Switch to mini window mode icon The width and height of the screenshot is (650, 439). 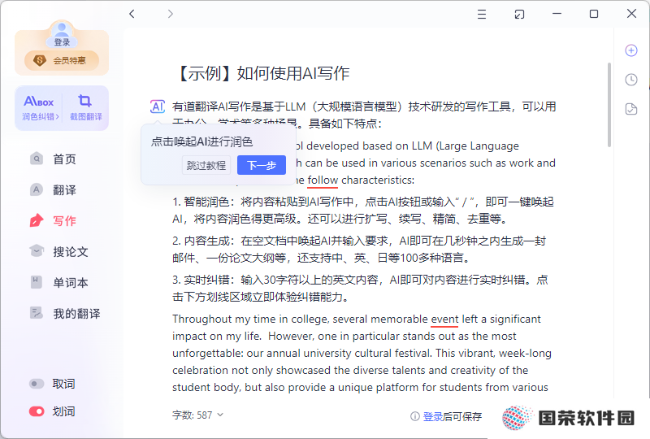(x=519, y=15)
